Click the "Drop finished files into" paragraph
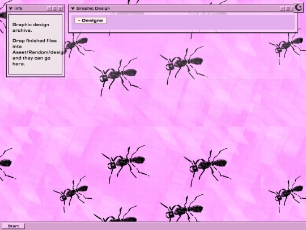Viewport: 306px width, 230px height. click(x=37, y=52)
